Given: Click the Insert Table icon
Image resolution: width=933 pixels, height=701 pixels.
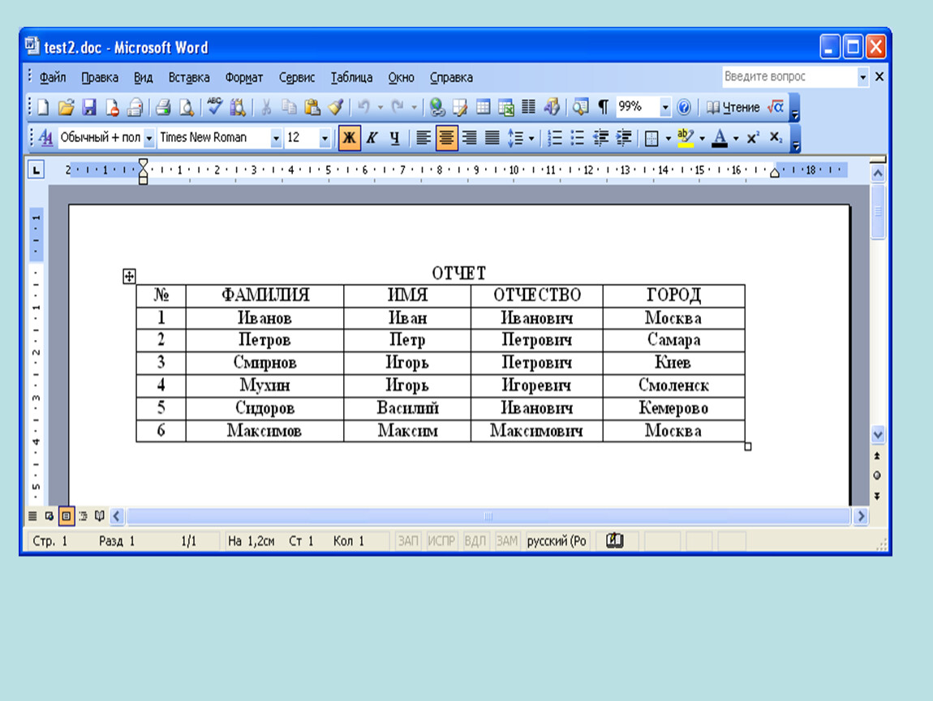Looking at the screenshot, I should (x=484, y=107).
